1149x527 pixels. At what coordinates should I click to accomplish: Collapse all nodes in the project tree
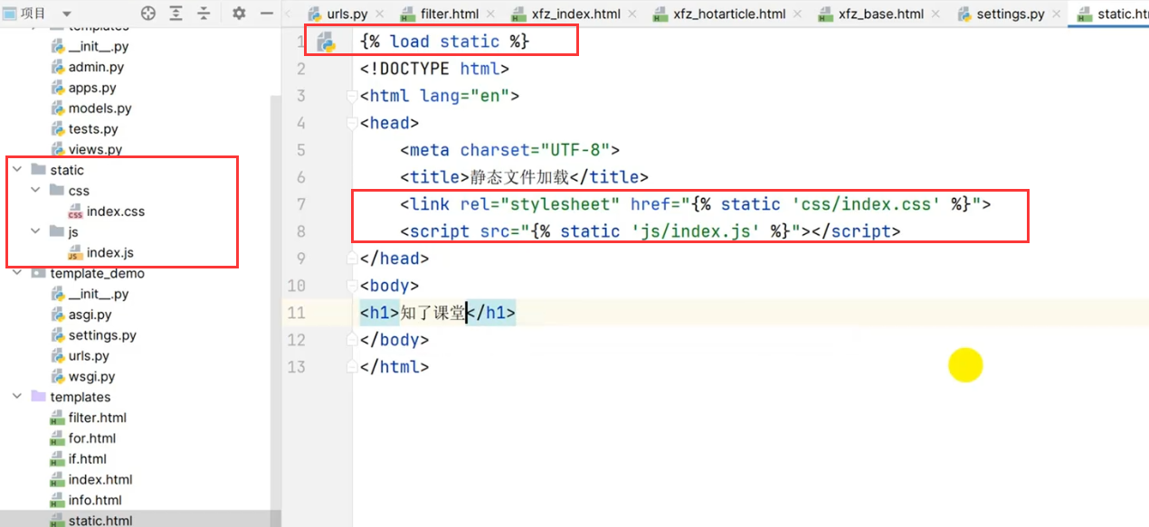[204, 14]
